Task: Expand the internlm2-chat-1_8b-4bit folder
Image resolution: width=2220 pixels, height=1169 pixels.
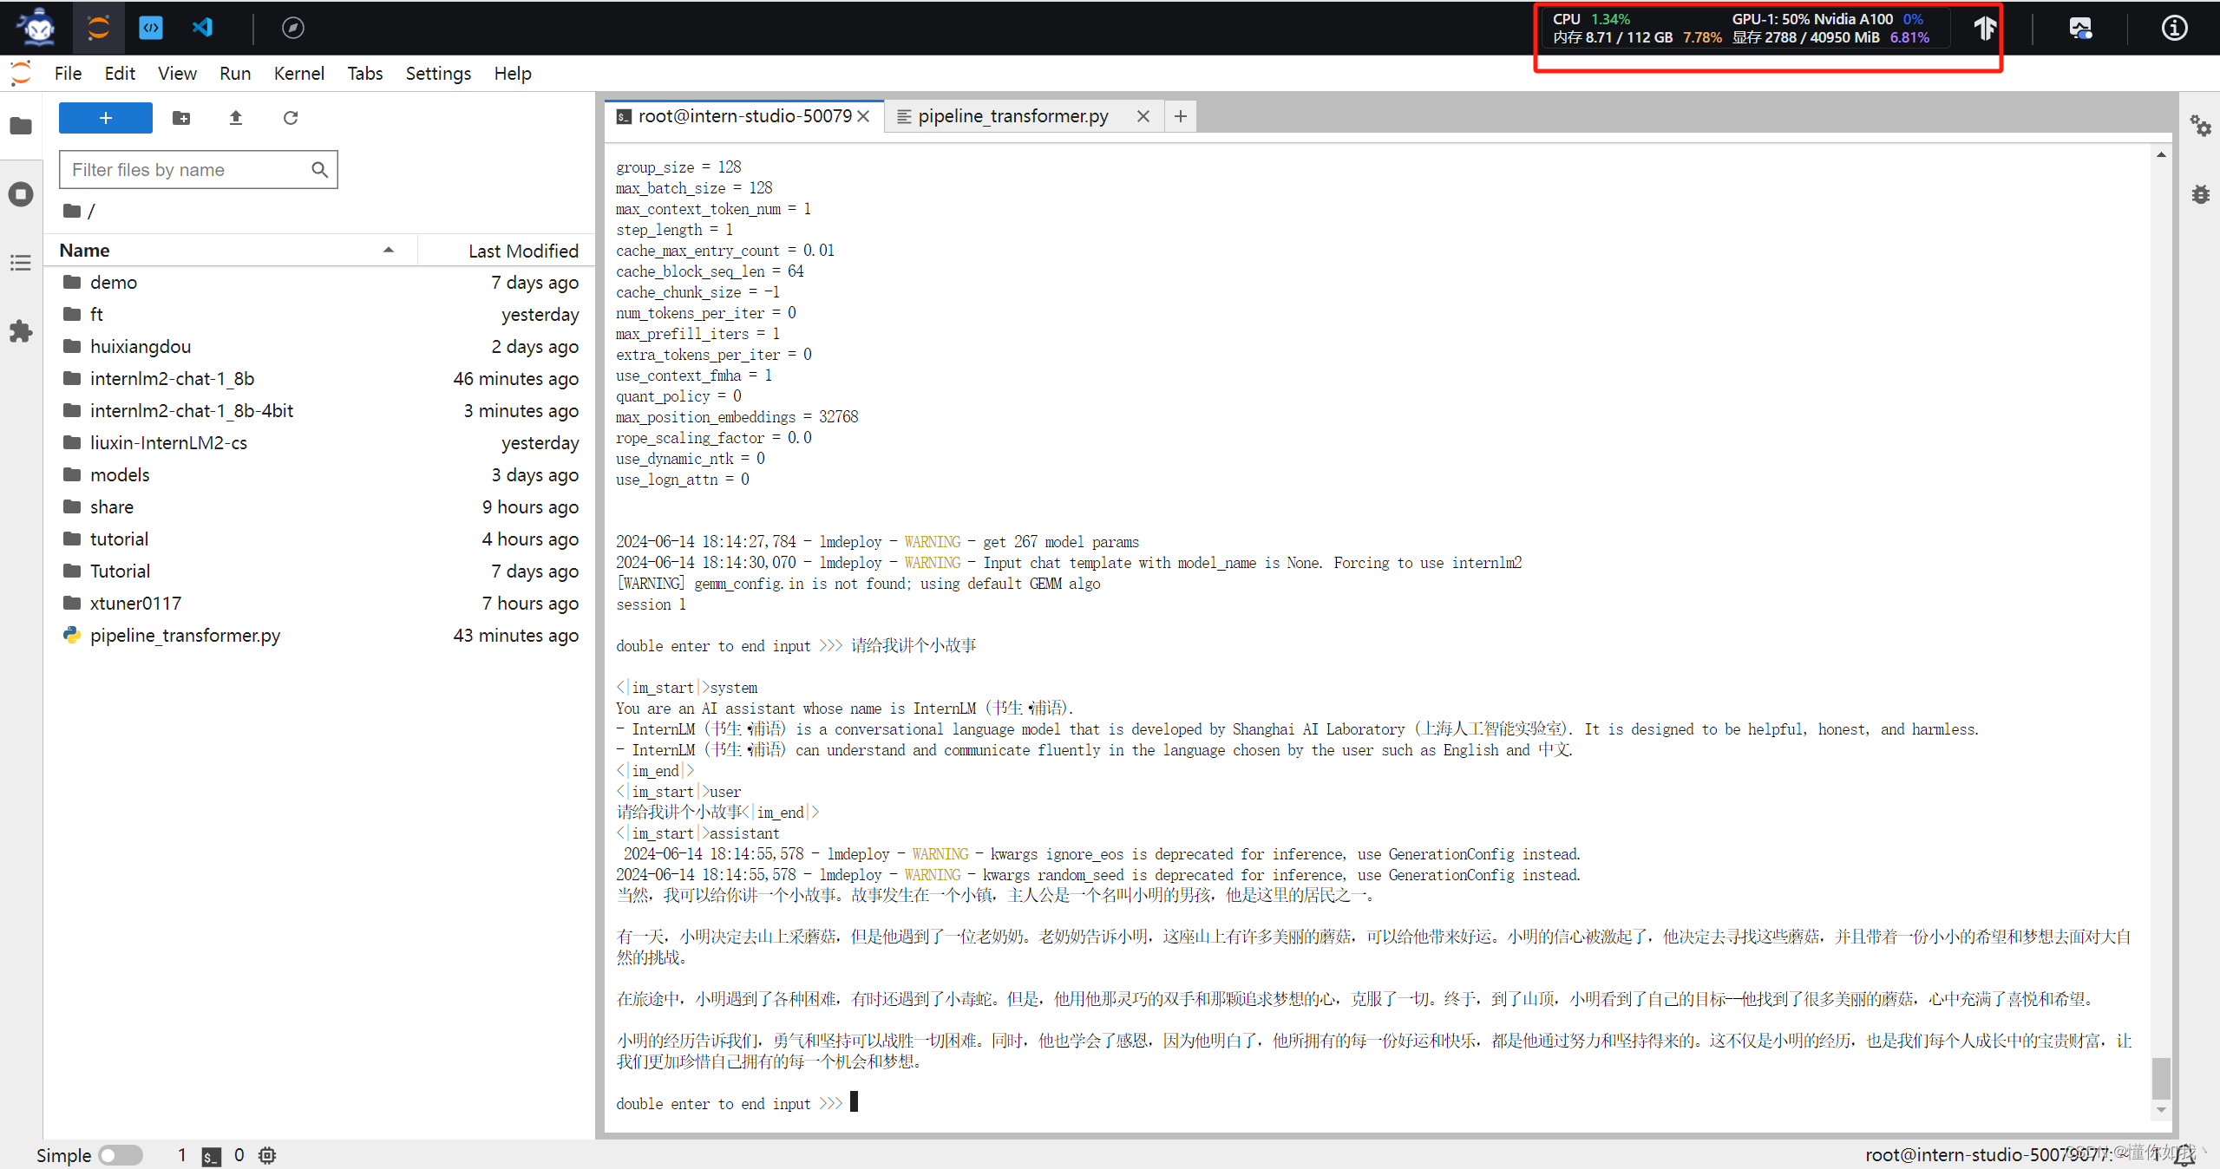Action: [191, 409]
